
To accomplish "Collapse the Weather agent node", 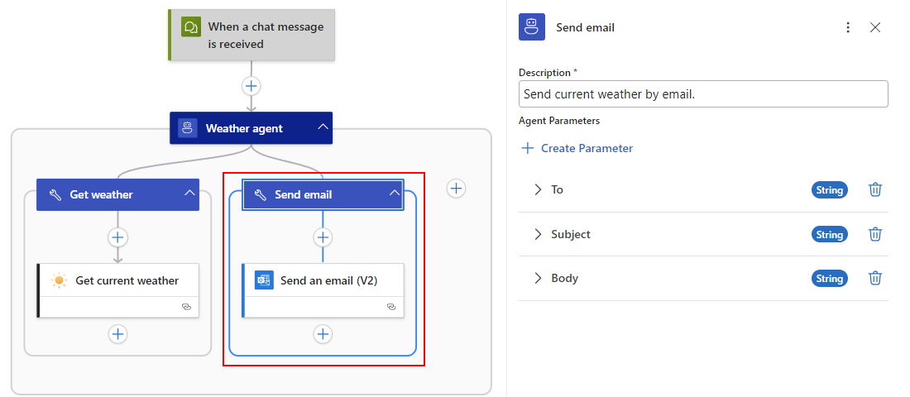I will click(x=323, y=127).
